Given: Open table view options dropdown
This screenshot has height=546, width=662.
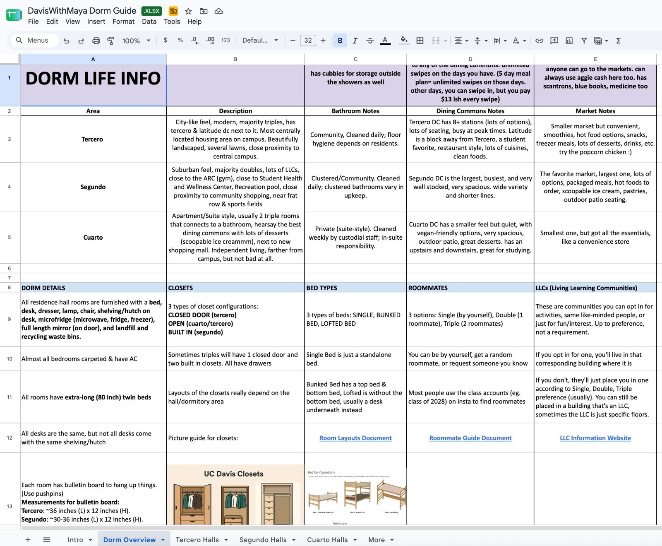Looking at the screenshot, I should (601, 41).
